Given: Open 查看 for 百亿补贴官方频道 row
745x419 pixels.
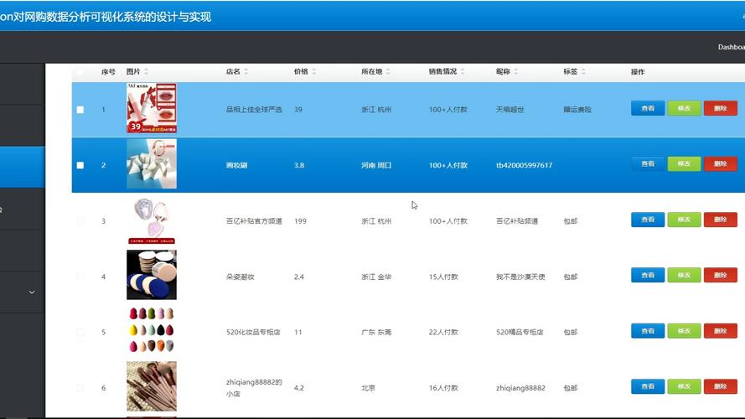Looking at the screenshot, I should (648, 220).
